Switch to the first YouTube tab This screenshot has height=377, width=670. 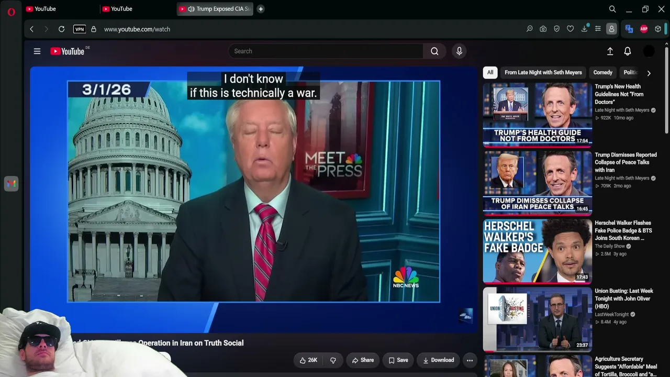coord(61,9)
